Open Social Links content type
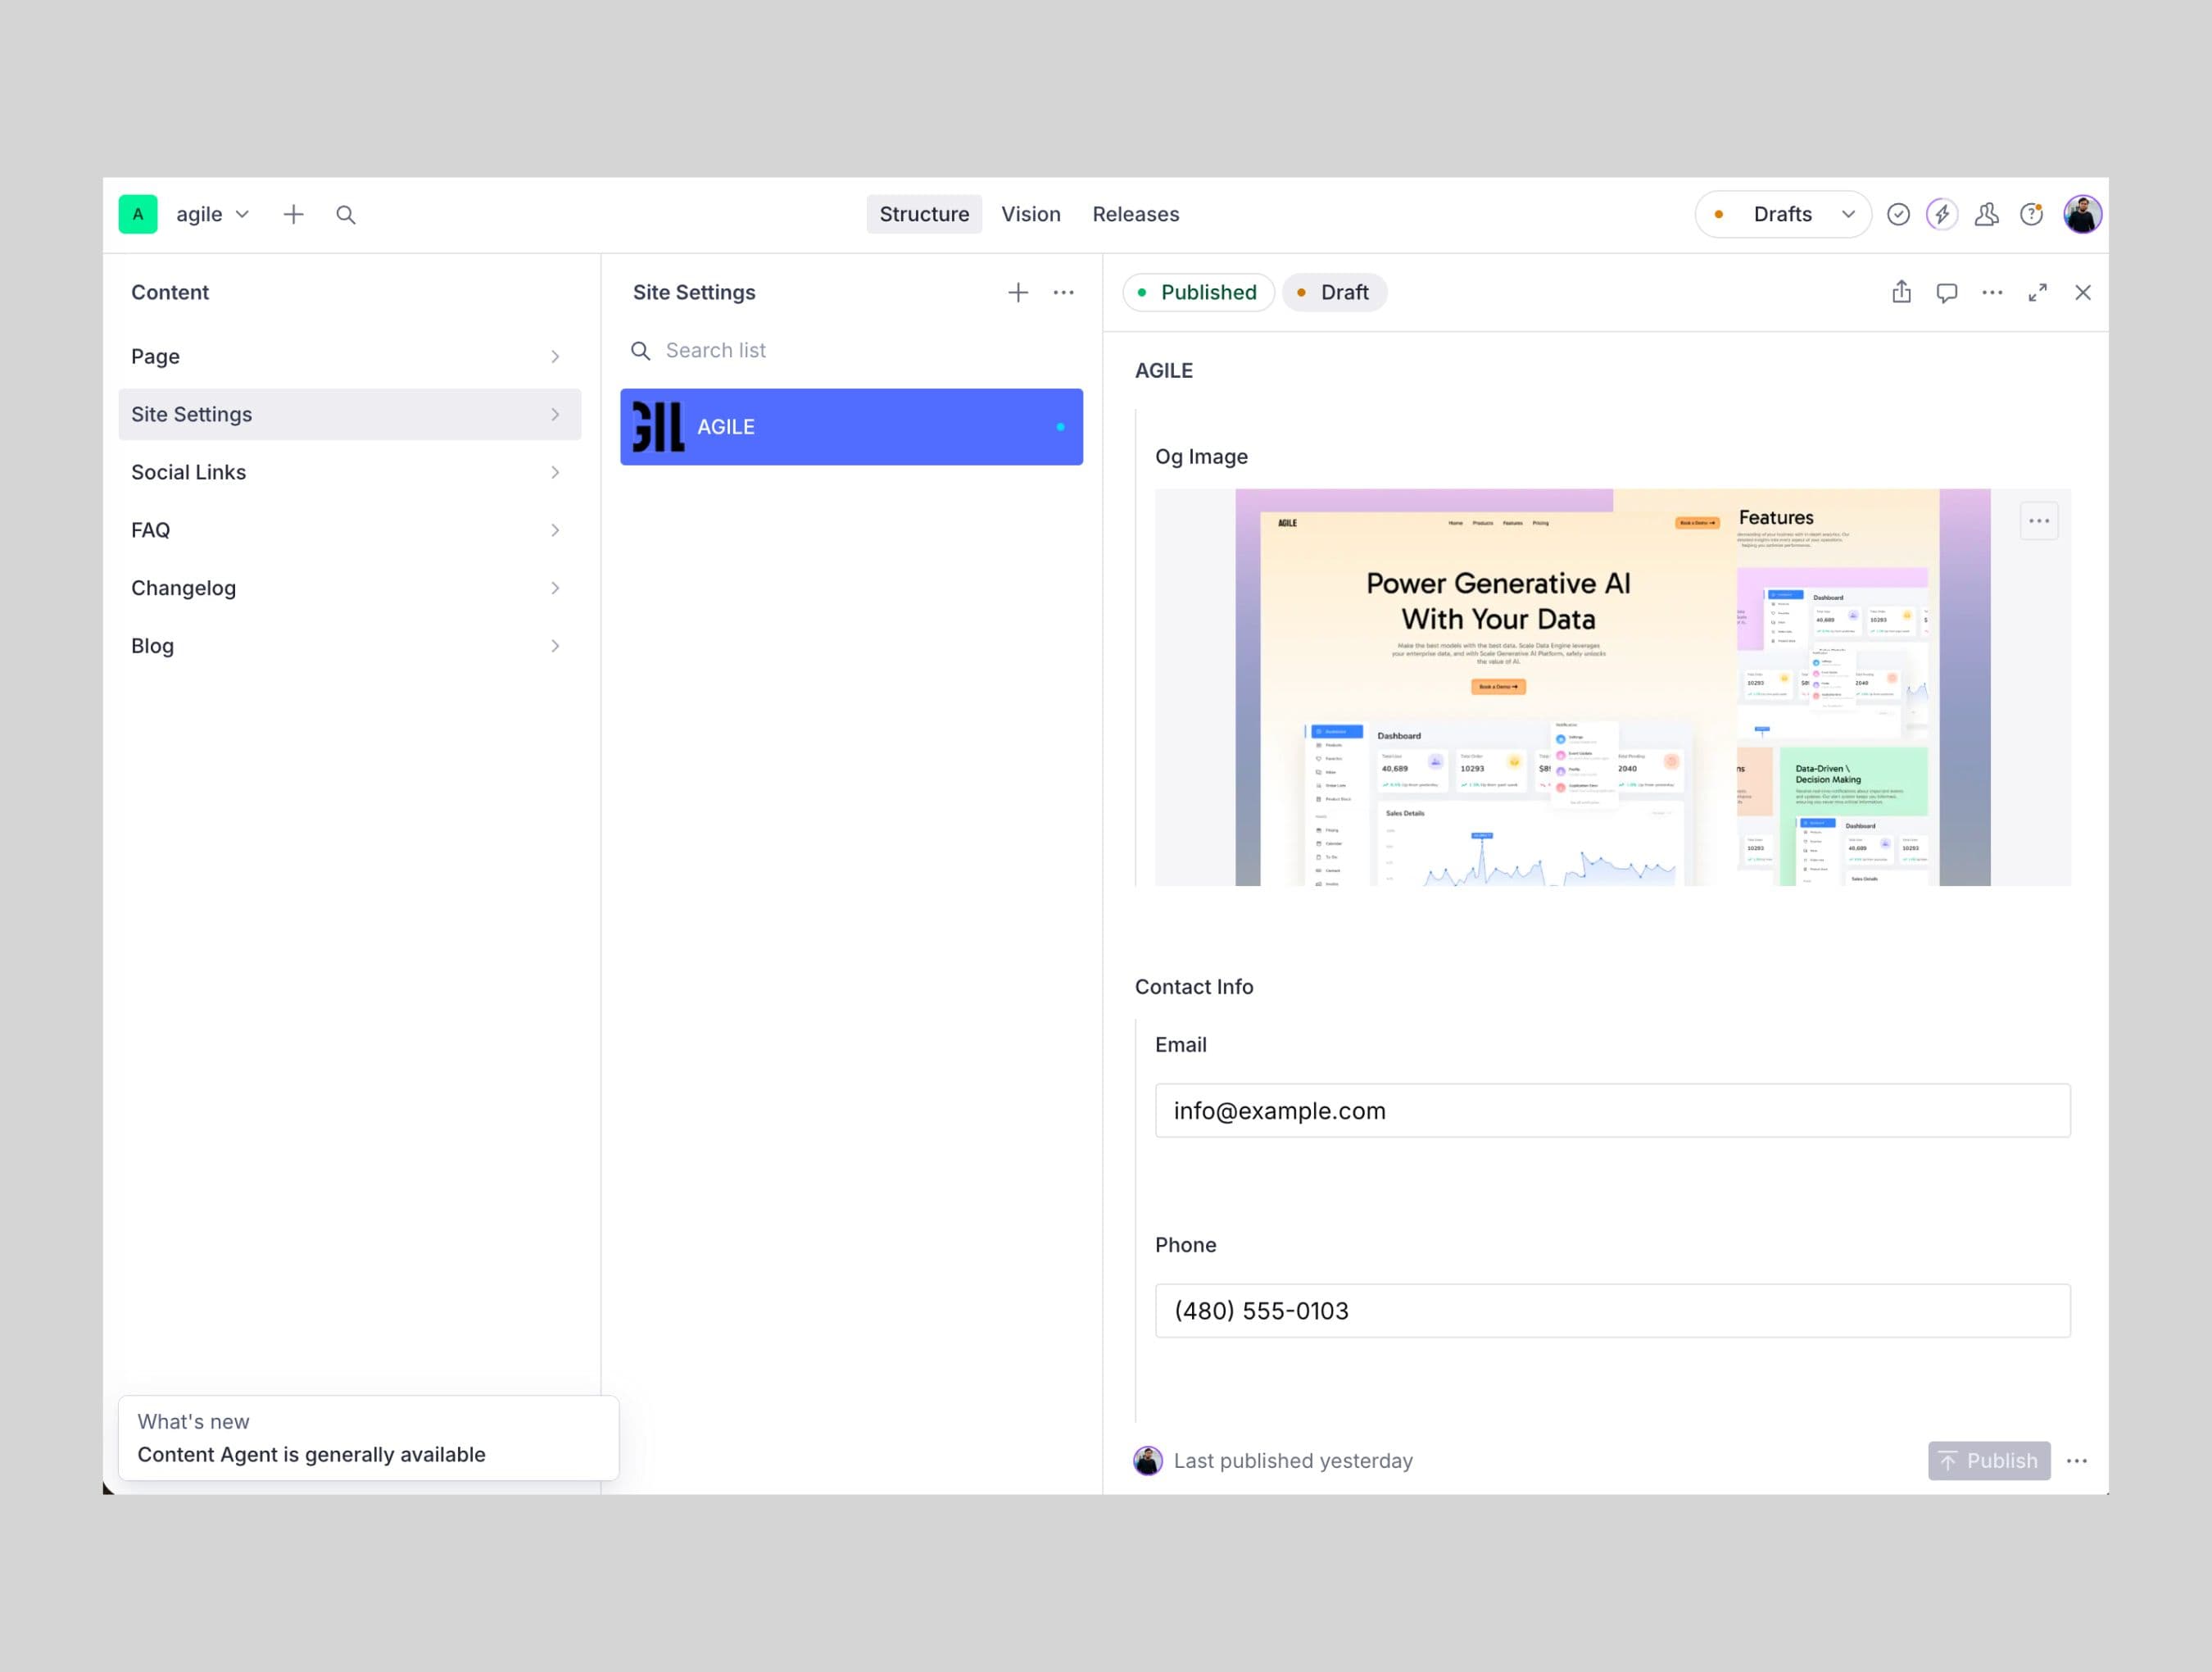 [349, 472]
